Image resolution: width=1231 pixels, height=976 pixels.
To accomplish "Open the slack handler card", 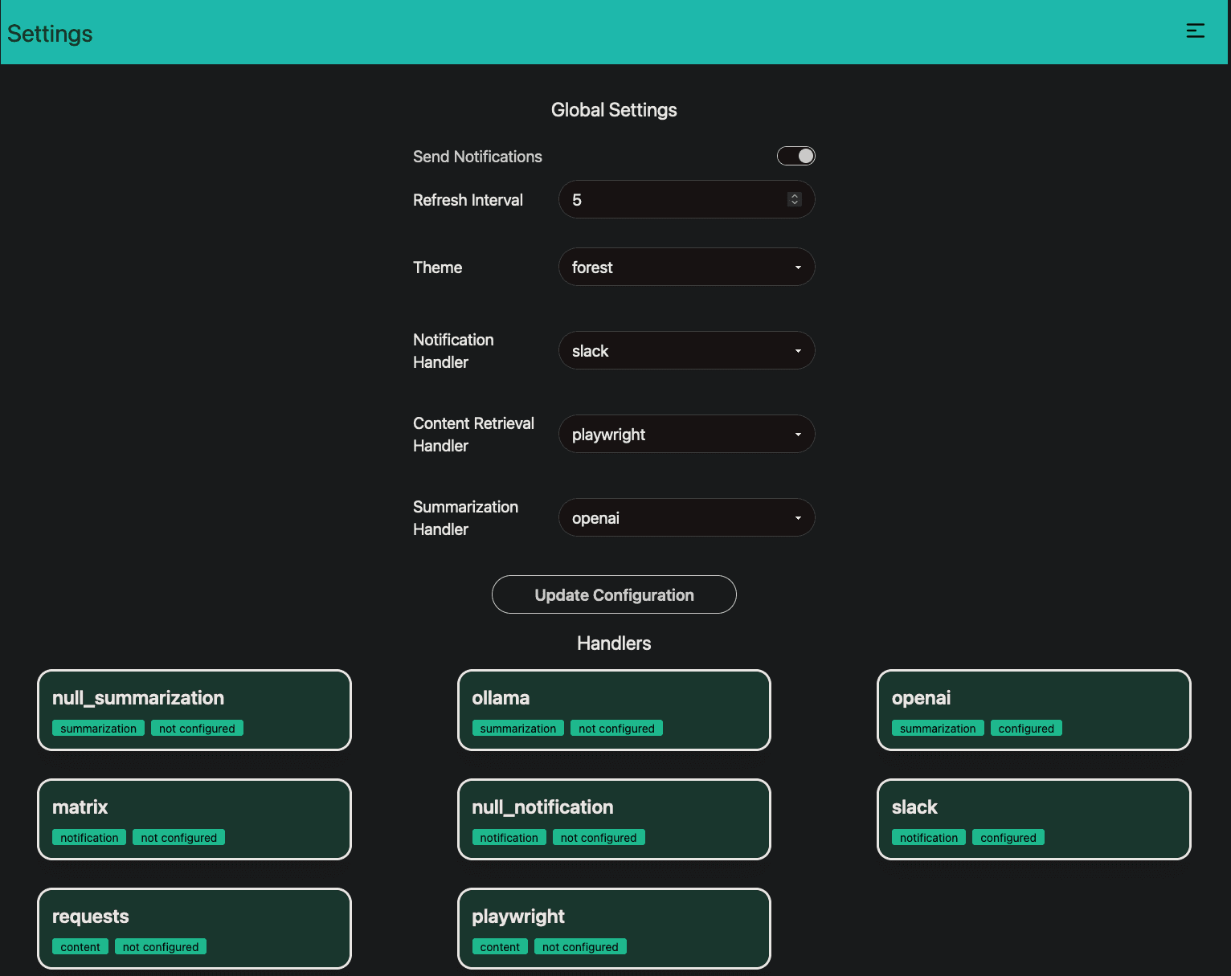I will pos(1033,819).
